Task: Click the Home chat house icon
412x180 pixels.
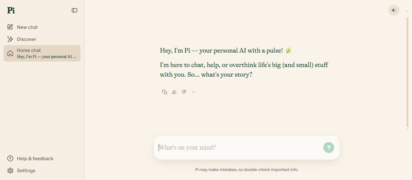Action: (x=10, y=53)
